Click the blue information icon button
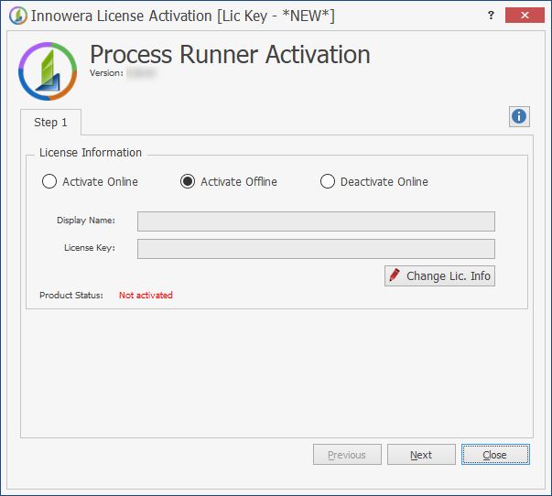The width and height of the screenshot is (552, 496). pyautogui.click(x=519, y=116)
